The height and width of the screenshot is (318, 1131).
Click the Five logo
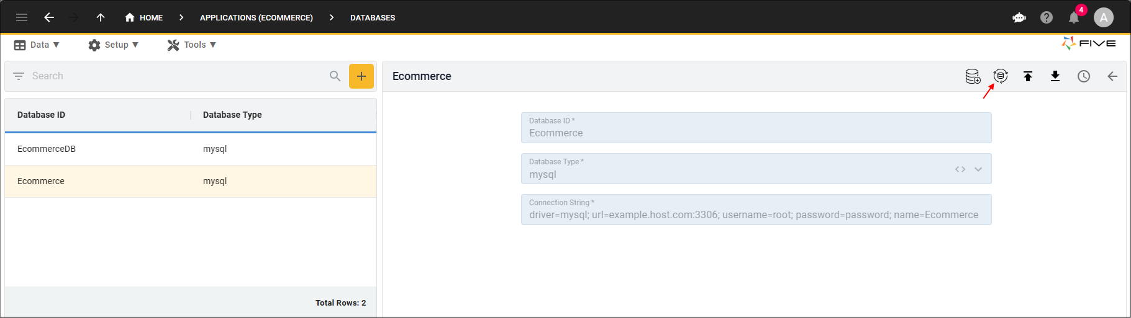(x=1089, y=43)
